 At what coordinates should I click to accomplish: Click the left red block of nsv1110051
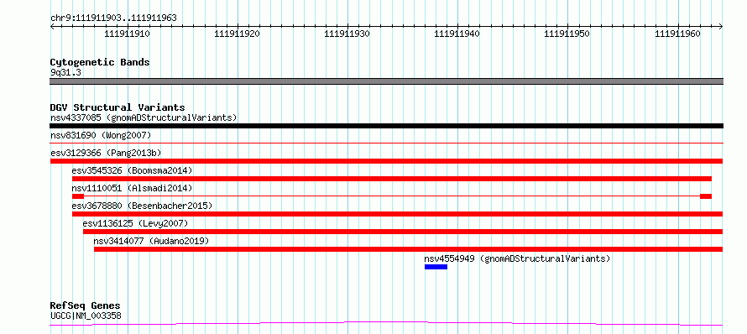click(x=78, y=196)
